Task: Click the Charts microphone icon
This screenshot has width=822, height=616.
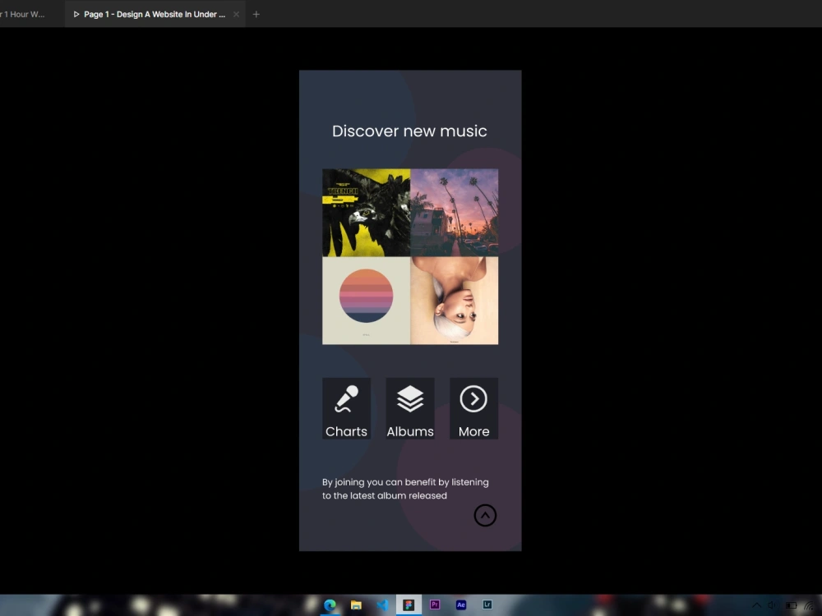Action: (x=347, y=399)
